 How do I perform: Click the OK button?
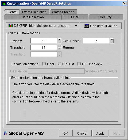pos(65,133)
